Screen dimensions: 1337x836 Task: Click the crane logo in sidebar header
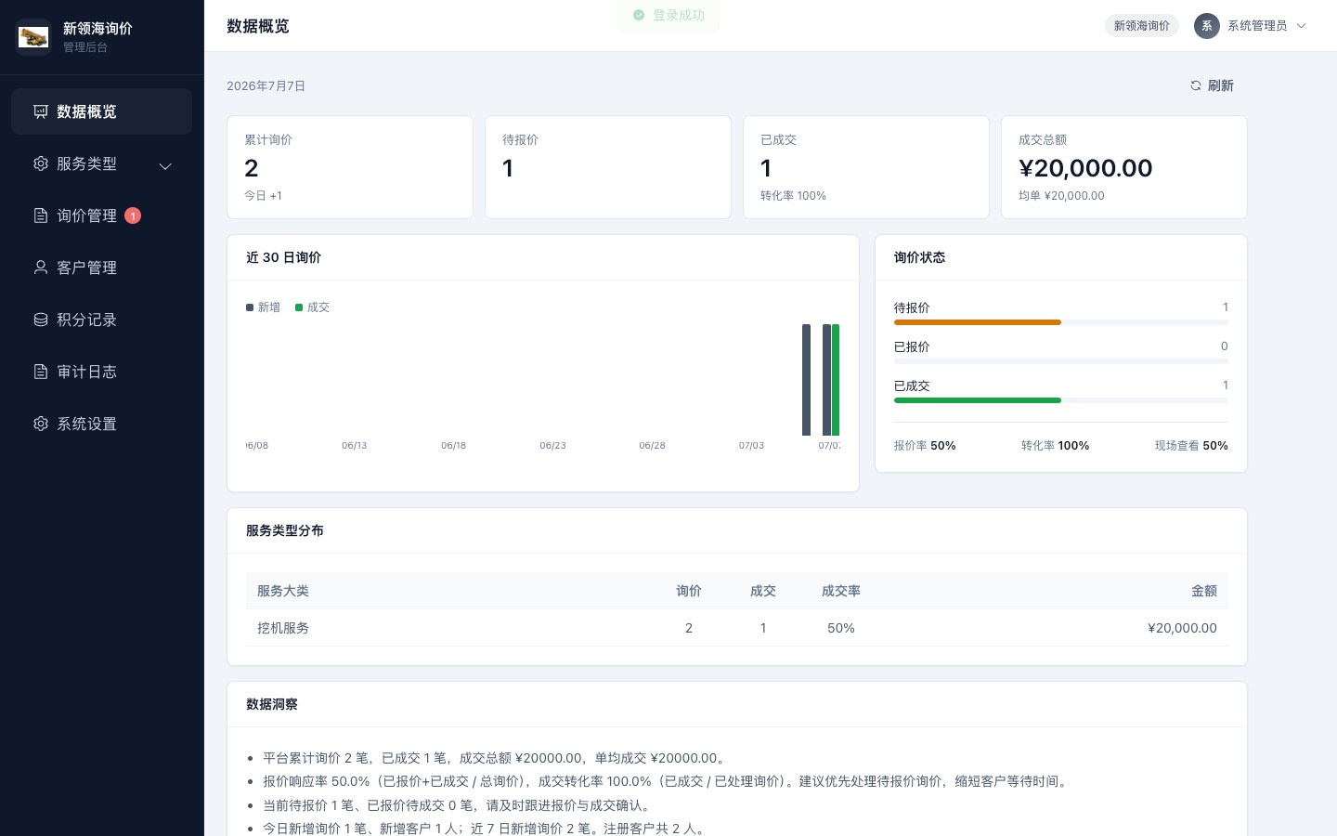pos(34,37)
